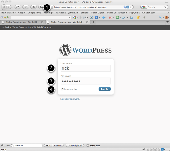Click the Lost your password? link

(70, 99)
